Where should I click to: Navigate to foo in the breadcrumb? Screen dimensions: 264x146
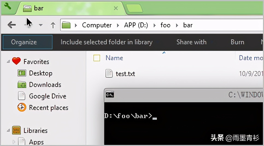[x=165, y=25]
